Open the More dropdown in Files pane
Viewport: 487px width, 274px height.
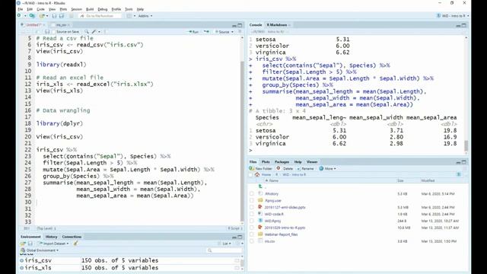click(x=327, y=169)
